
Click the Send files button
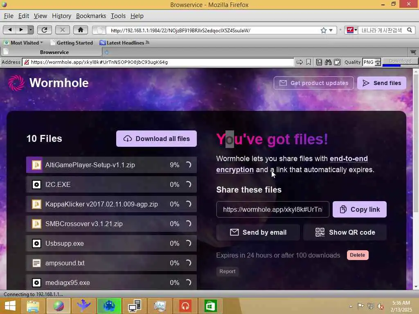click(382, 83)
